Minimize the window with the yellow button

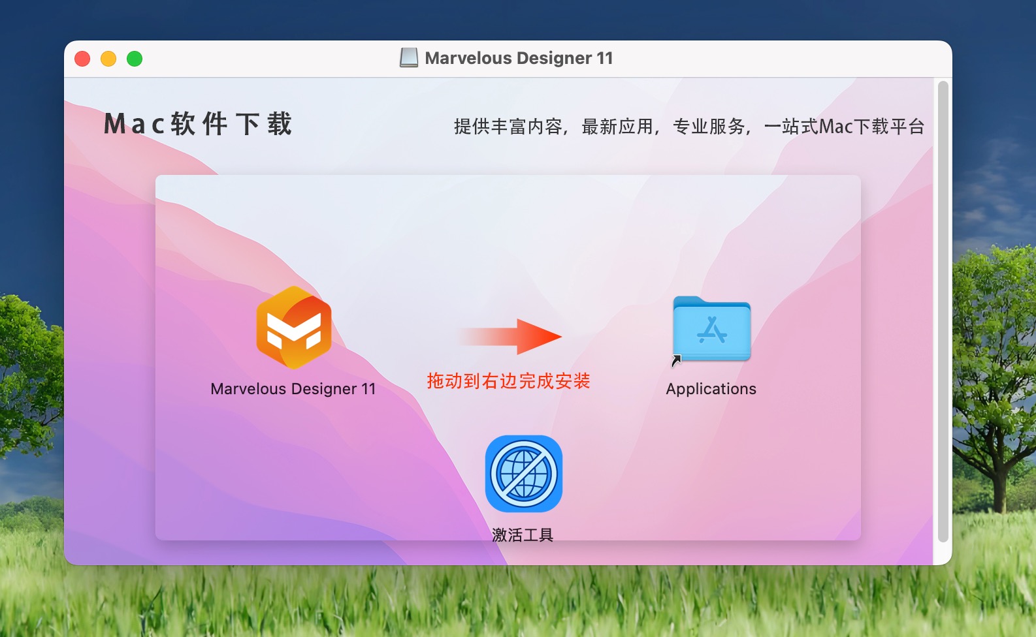click(108, 59)
